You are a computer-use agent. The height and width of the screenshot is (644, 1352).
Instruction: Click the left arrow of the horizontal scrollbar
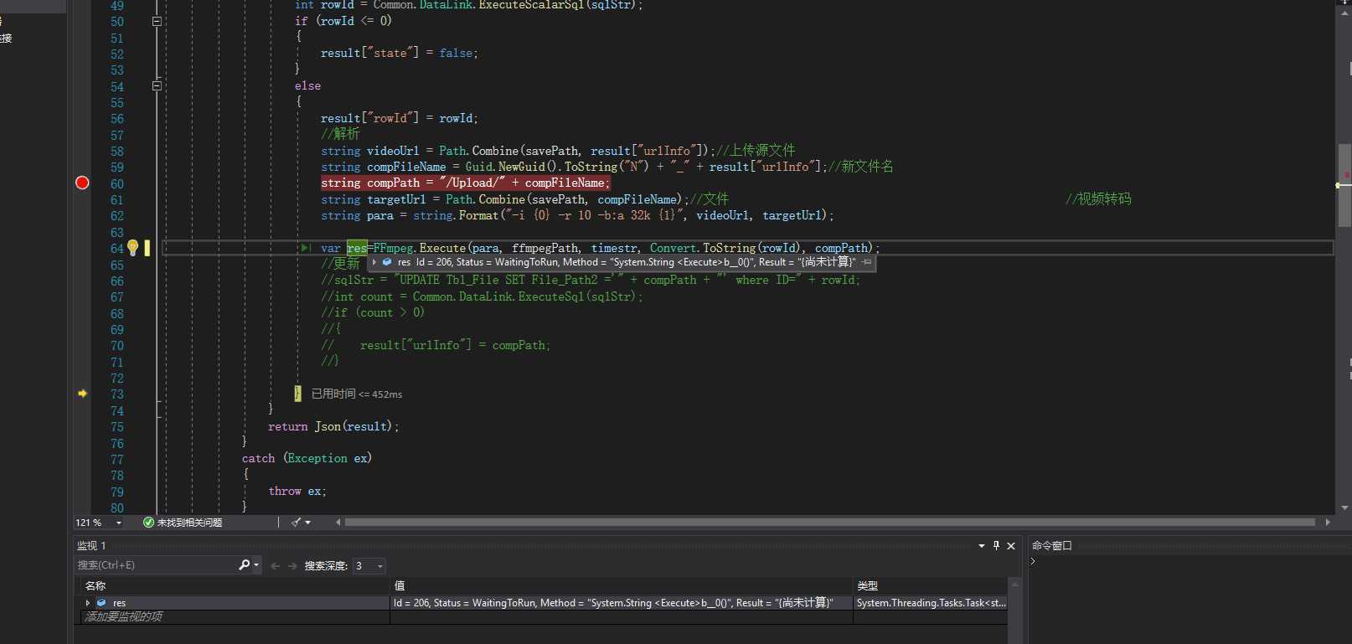tap(338, 523)
